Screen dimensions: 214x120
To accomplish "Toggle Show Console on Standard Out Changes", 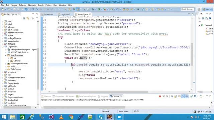I will coord(183,96).
